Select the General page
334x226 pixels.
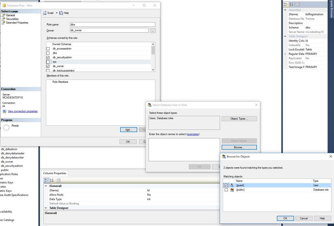pyautogui.click(x=10, y=15)
